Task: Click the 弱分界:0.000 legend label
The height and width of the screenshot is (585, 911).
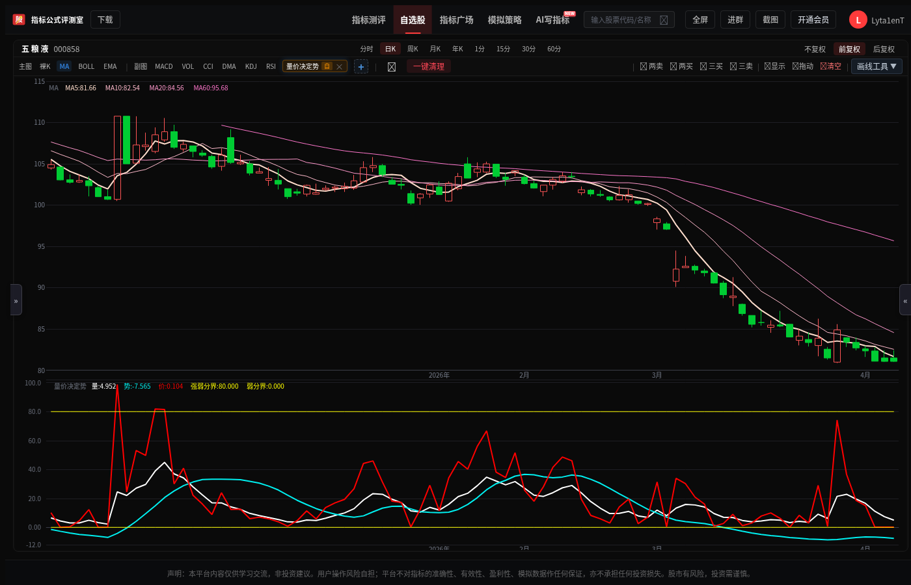Action: click(265, 387)
